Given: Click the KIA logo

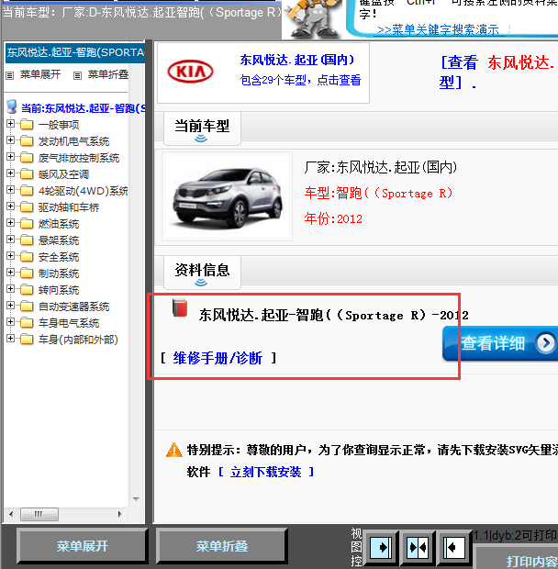Looking at the screenshot, I should [x=191, y=72].
